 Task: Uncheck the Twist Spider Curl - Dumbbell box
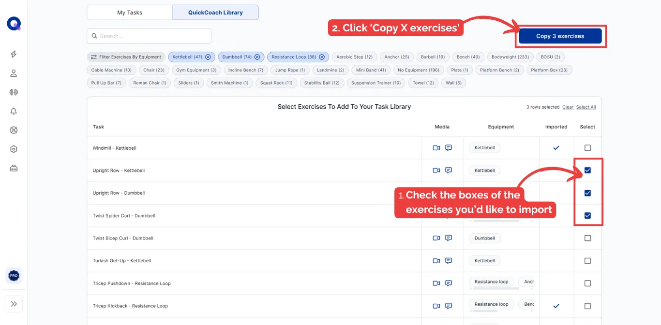[x=587, y=216]
